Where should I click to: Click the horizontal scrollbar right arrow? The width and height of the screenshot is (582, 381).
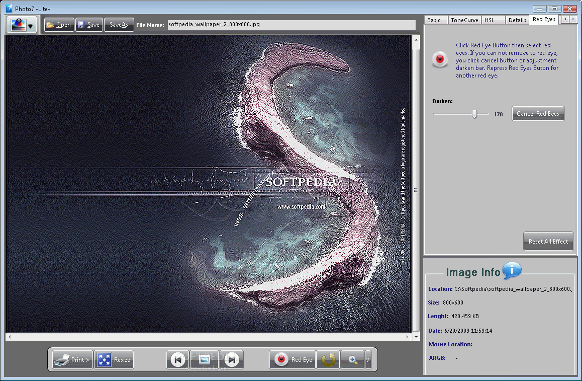tap(407, 337)
